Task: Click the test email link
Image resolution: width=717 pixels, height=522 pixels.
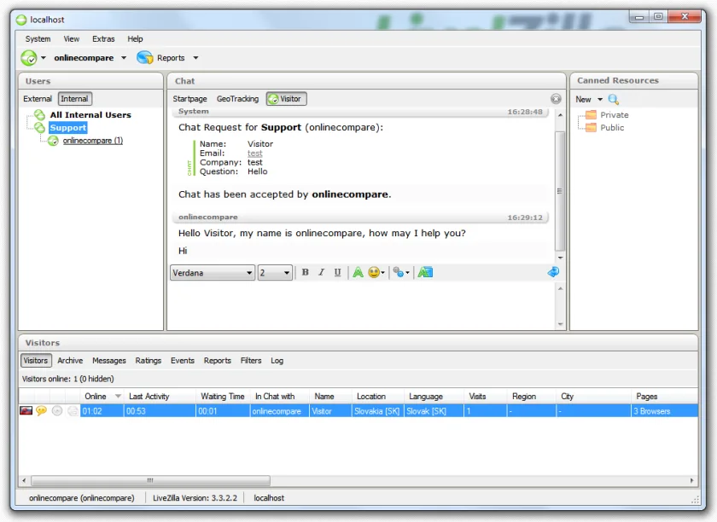Action: (254, 154)
